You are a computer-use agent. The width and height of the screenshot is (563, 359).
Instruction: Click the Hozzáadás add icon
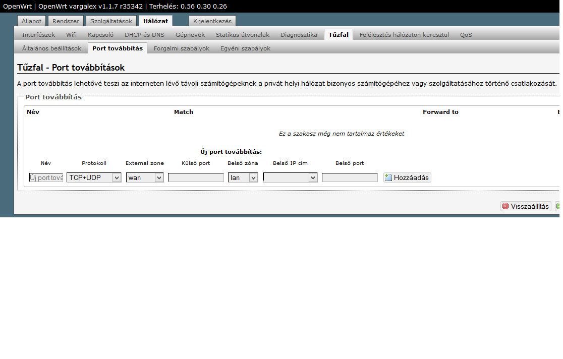click(388, 177)
